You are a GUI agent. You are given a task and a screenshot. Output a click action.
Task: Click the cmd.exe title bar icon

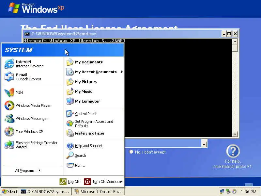tap(27, 34)
